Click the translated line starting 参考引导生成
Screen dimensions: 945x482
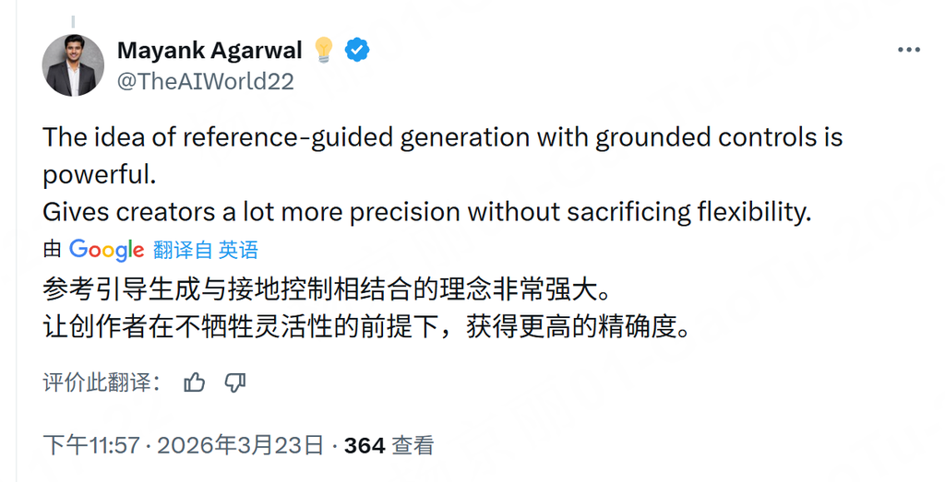pos(327,290)
